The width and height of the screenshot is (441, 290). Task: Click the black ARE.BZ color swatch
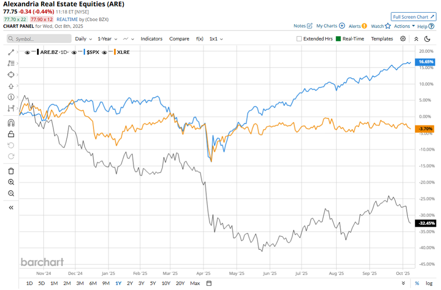[x=38, y=52]
